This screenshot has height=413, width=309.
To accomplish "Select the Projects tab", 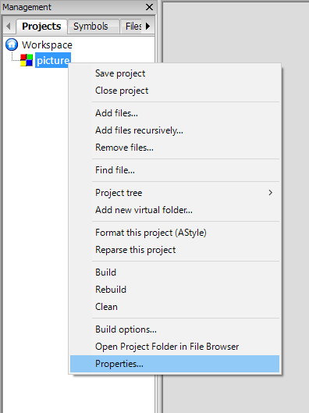I will pos(41,27).
